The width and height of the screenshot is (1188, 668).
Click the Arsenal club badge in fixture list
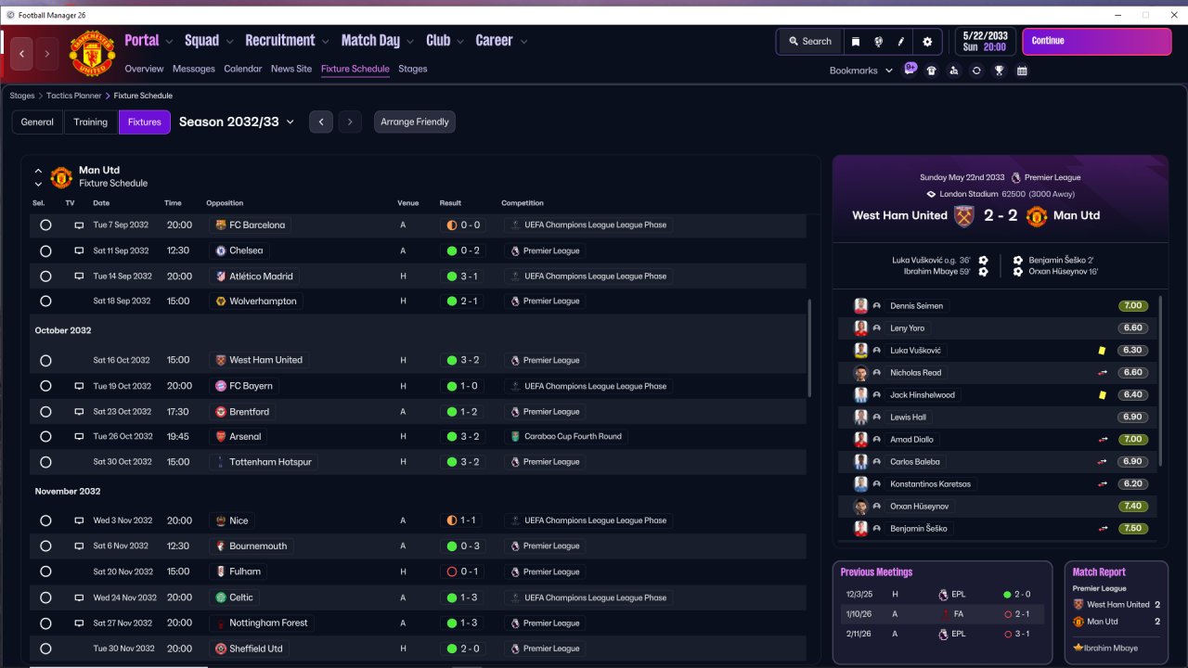click(x=221, y=437)
